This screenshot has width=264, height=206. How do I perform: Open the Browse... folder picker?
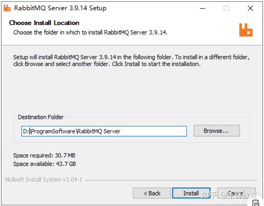coord(216,131)
